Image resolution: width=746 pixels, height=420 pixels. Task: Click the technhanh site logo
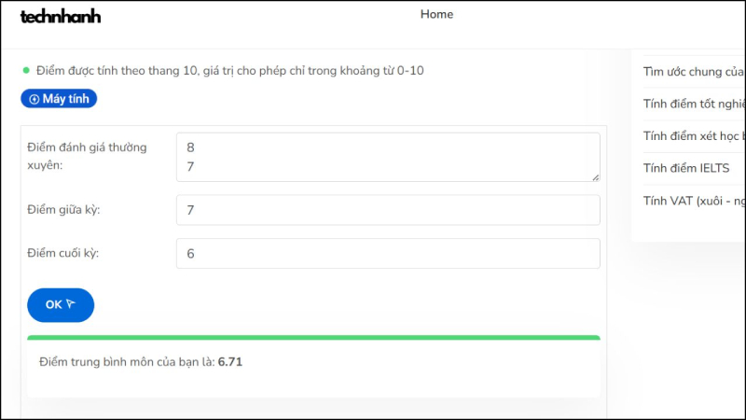[x=61, y=16]
